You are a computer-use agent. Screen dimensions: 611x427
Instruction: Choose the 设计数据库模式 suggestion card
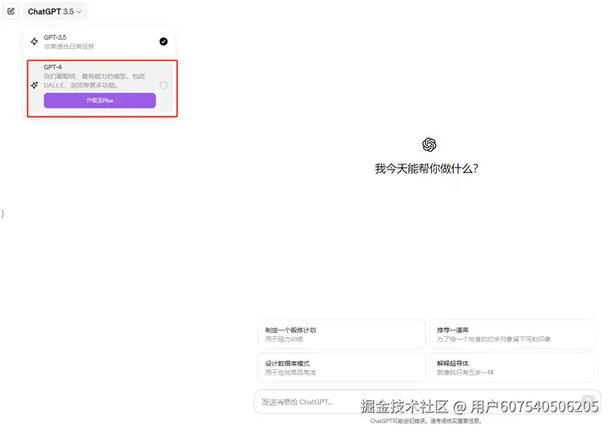(341, 368)
